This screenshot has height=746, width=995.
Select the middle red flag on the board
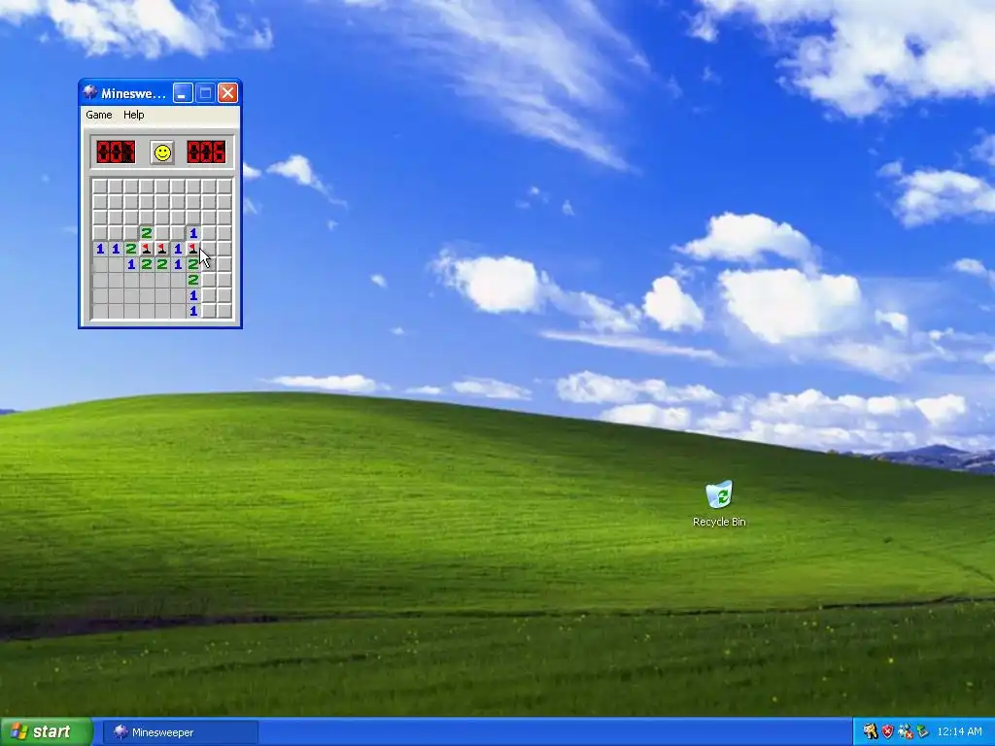tap(162, 249)
